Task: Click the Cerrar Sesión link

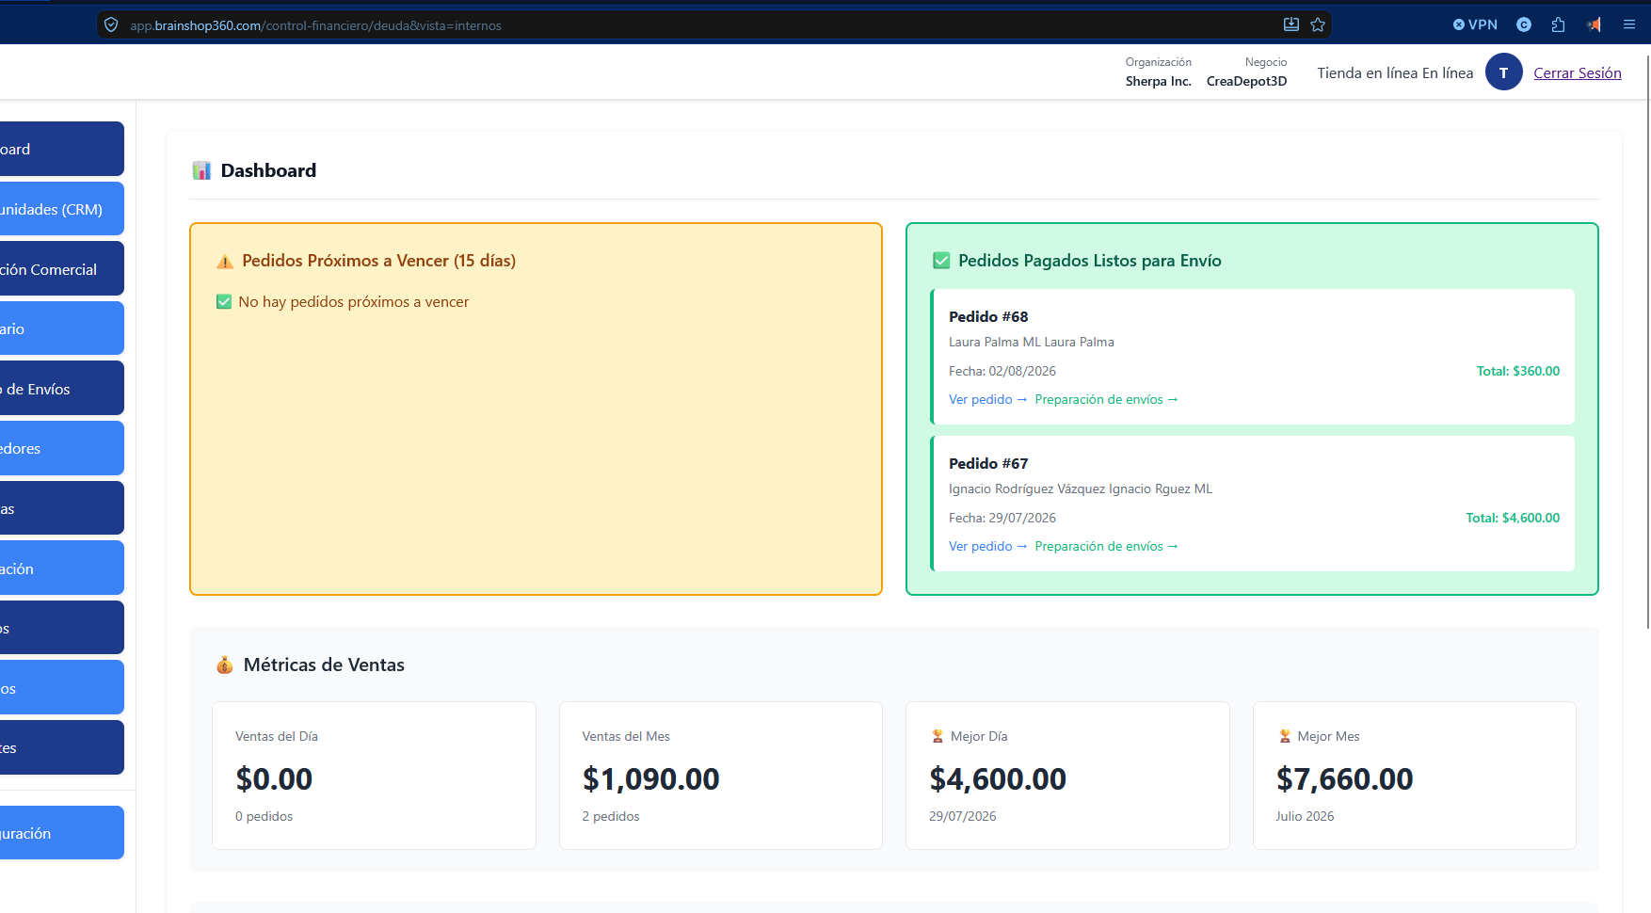Action: pos(1578,72)
